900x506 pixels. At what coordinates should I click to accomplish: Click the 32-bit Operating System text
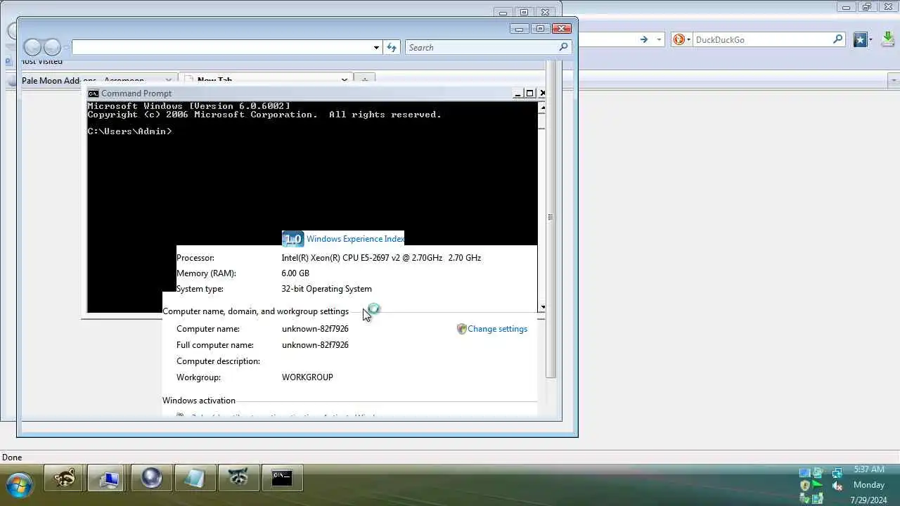(x=326, y=289)
